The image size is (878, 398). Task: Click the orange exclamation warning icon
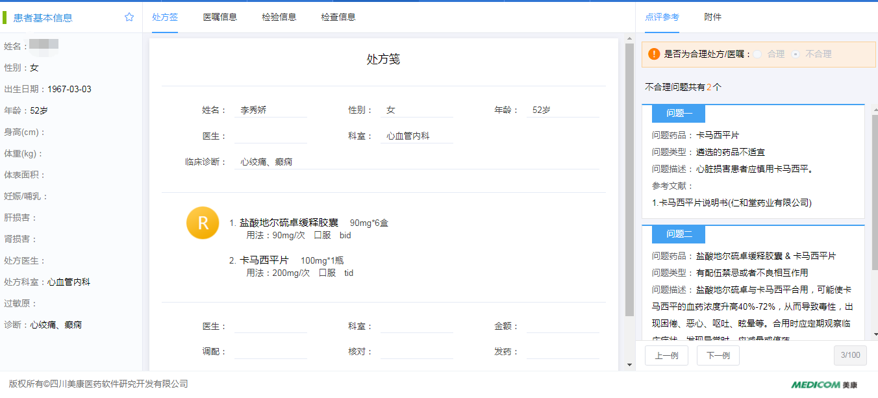[653, 55]
